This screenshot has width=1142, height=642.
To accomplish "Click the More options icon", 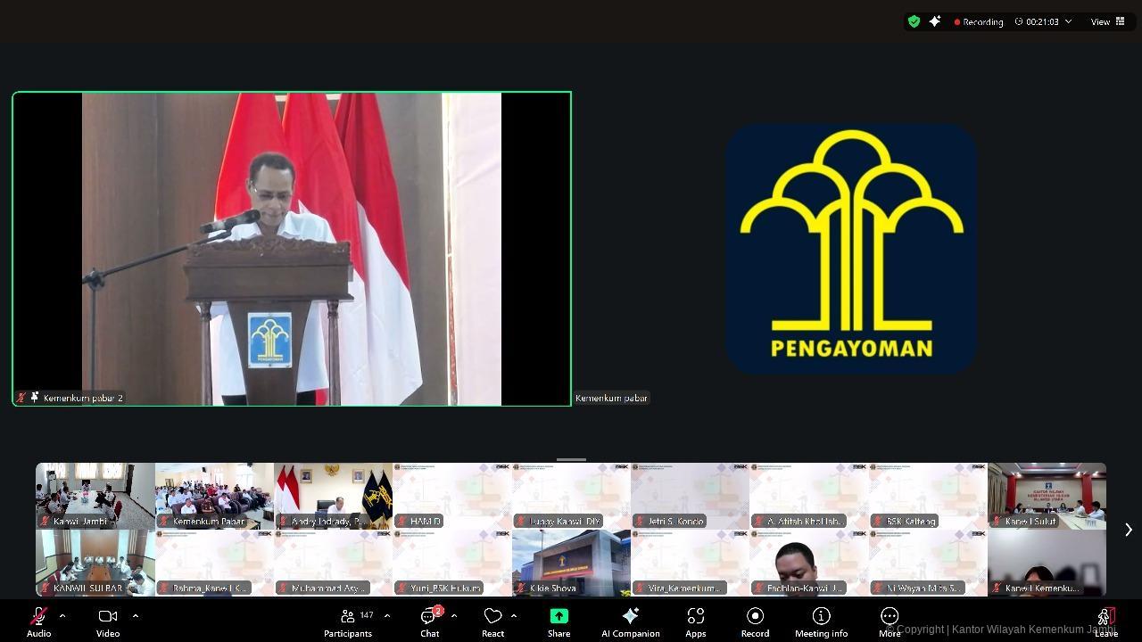I will point(889,615).
